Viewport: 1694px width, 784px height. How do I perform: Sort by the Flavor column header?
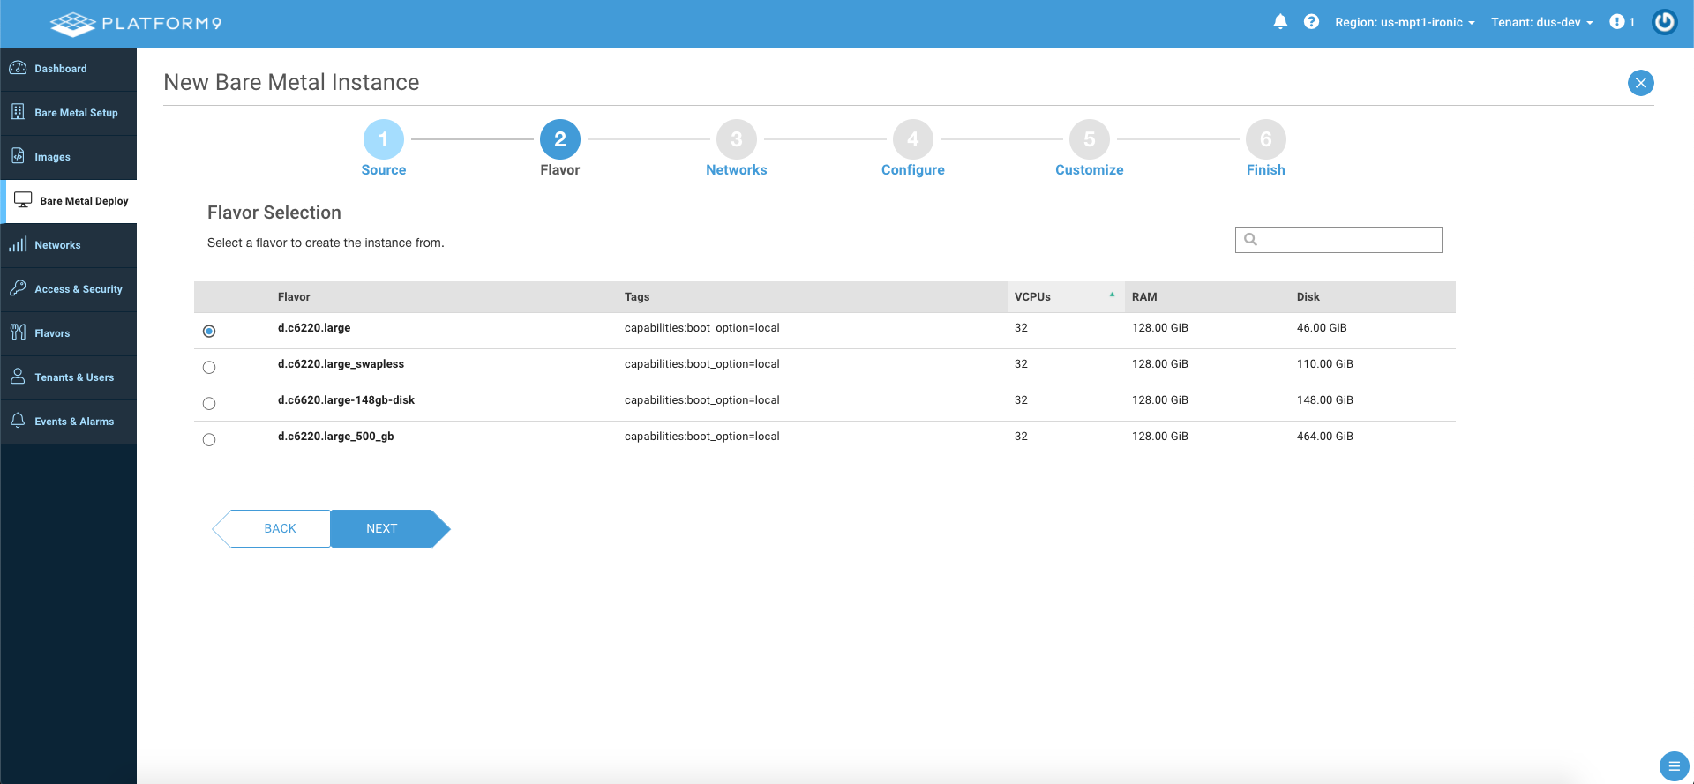(294, 297)
